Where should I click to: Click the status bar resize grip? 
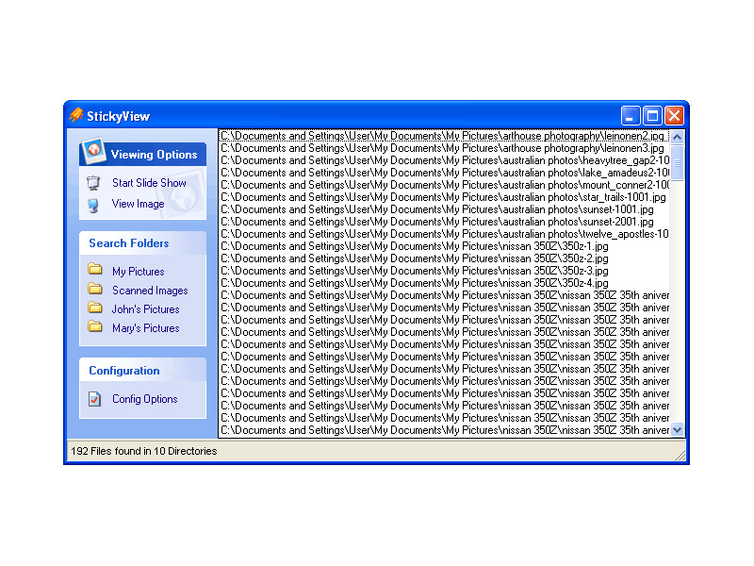pos(680,456)
